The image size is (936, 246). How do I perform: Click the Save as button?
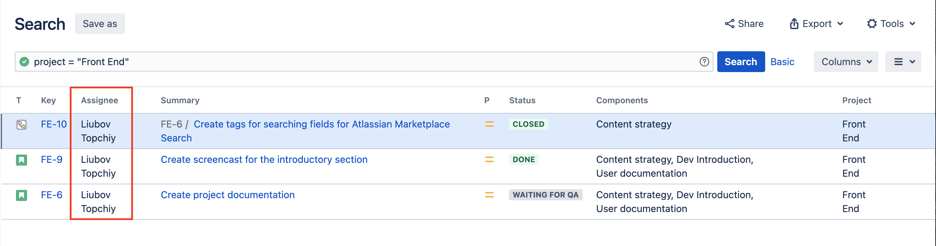pos(100,24)
